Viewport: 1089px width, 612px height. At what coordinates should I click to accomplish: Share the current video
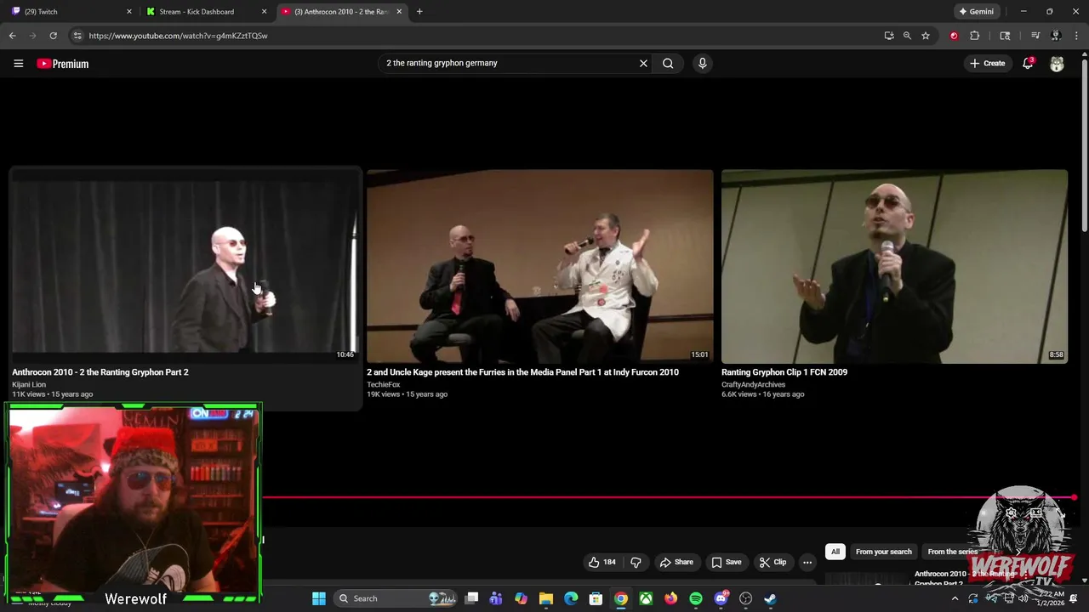pyautogui.click(x=677, y=562)
